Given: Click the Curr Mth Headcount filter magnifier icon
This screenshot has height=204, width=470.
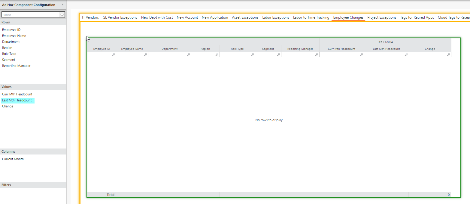Looking at the screenshot, I should (x=362, y=54).
